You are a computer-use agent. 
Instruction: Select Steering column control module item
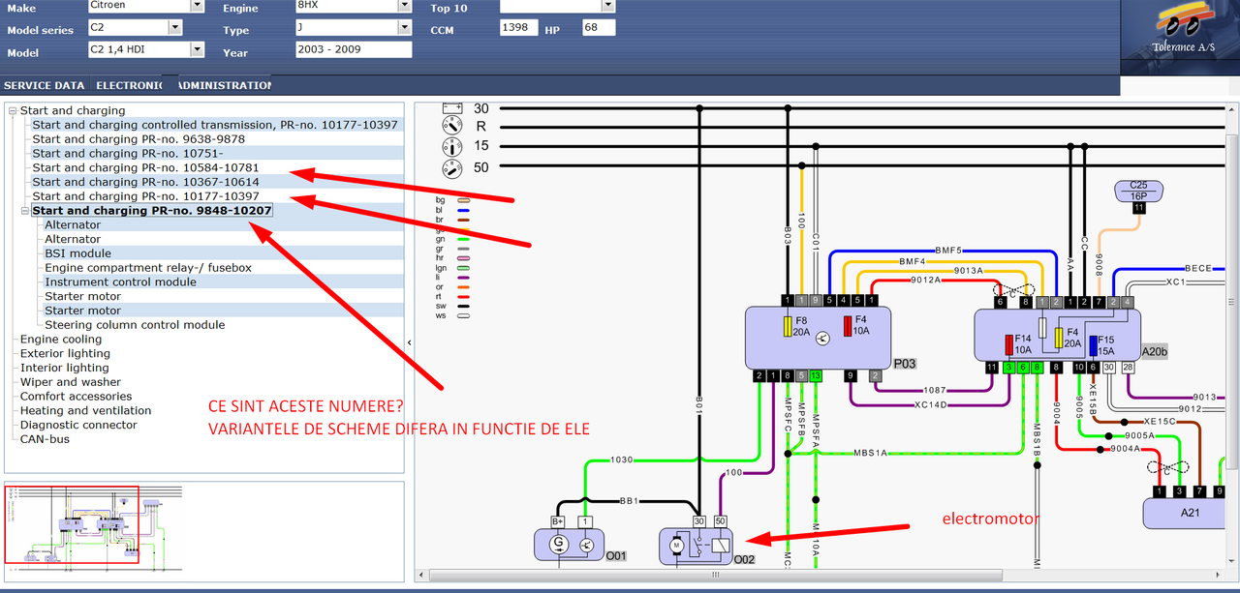click(x=135, y=325)
